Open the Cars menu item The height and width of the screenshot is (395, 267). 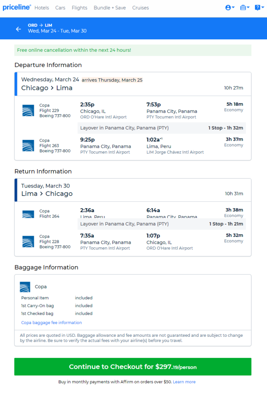click(x=60, y=8)
